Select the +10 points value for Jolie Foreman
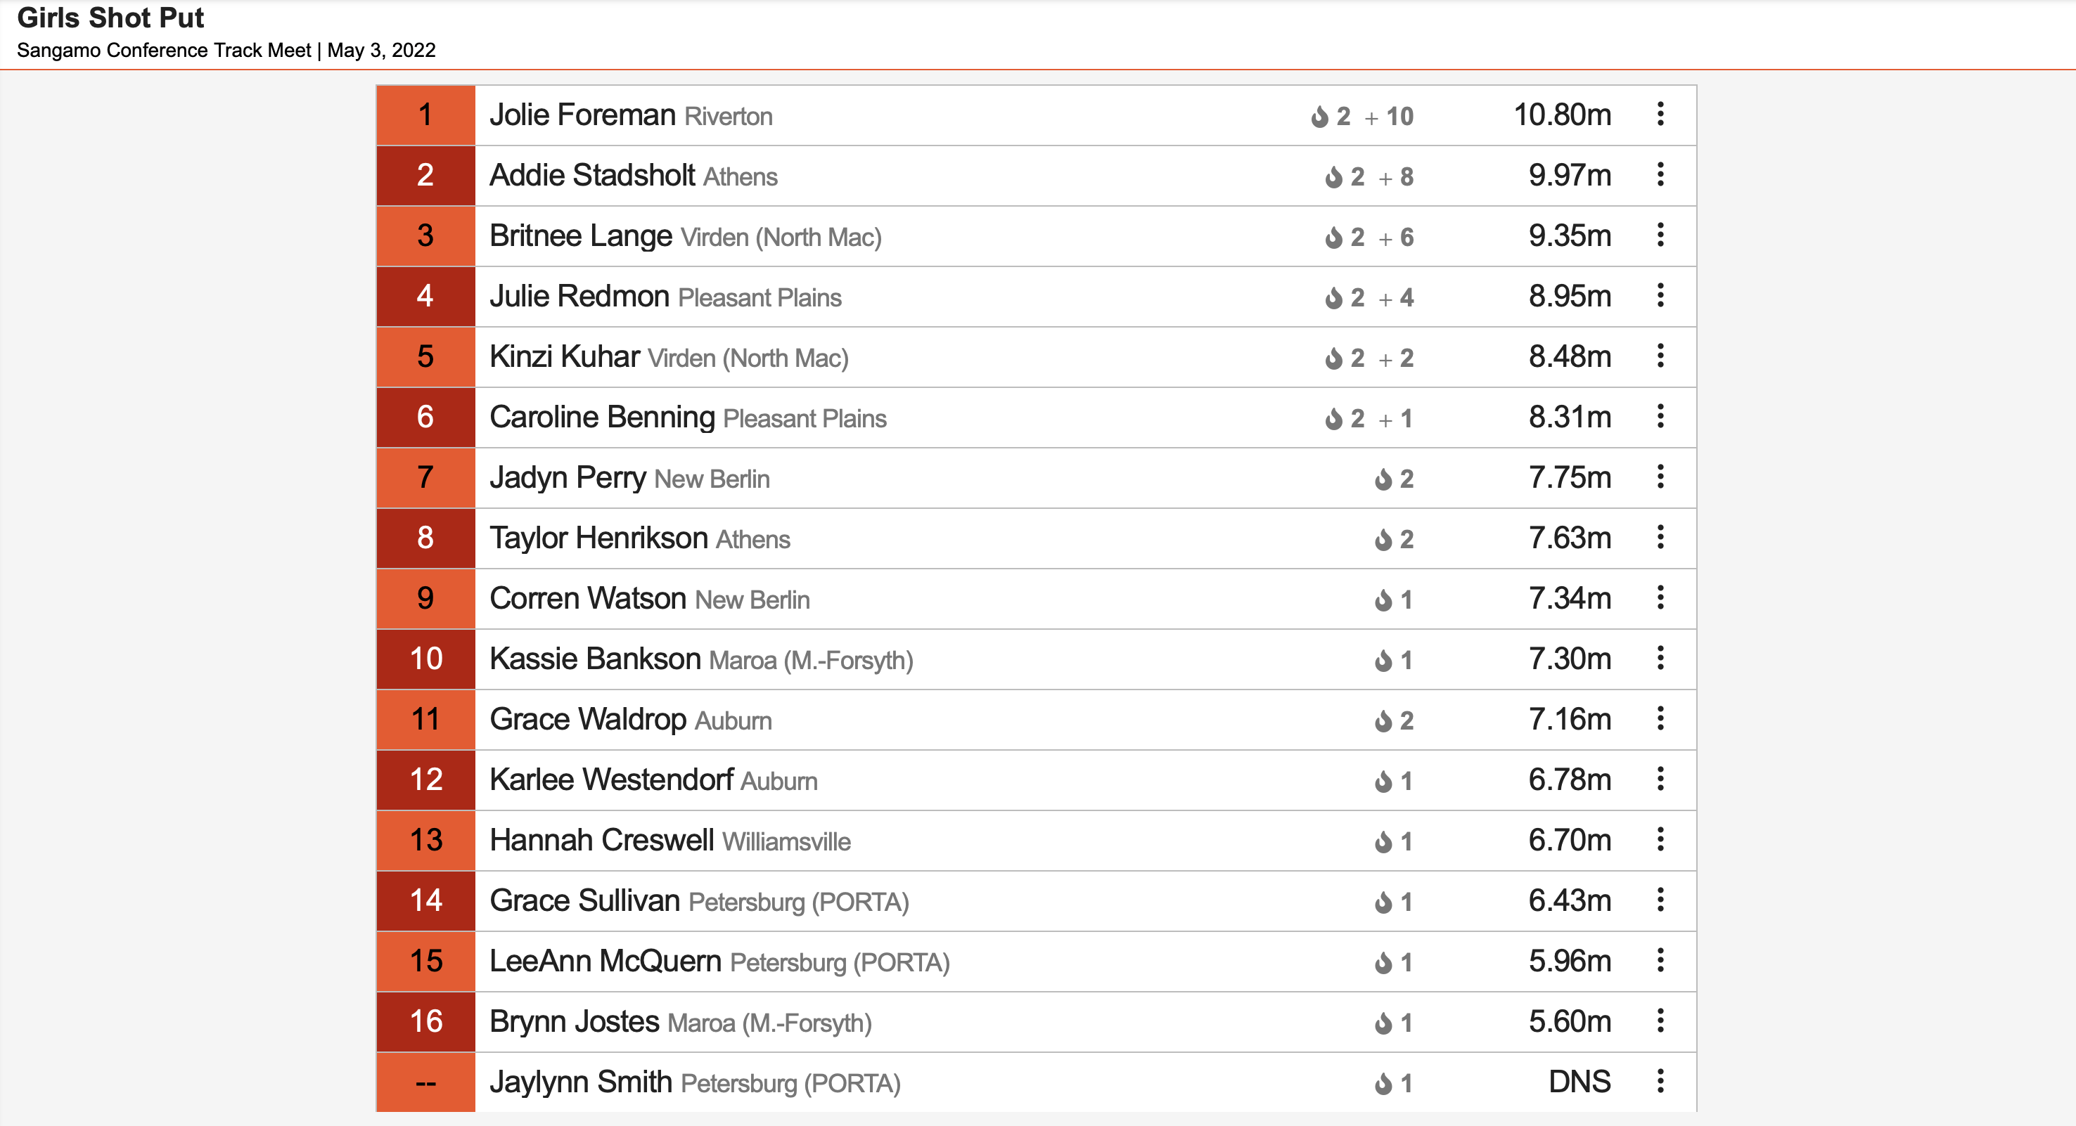This screenshot has height=1126, width=2076. [x=1388, y=117]
